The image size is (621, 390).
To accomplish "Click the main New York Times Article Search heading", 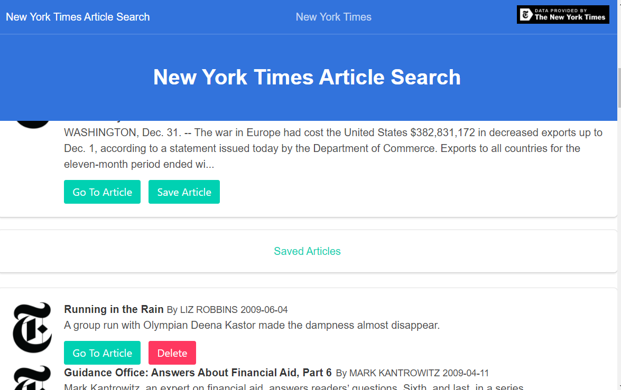I will click(x=307, y=77).
